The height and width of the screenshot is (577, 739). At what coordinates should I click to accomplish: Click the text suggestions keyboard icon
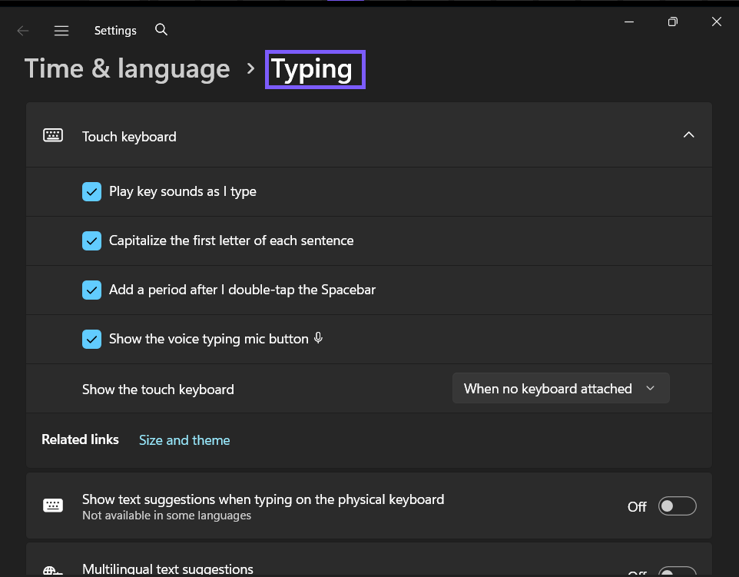[53, 506]
